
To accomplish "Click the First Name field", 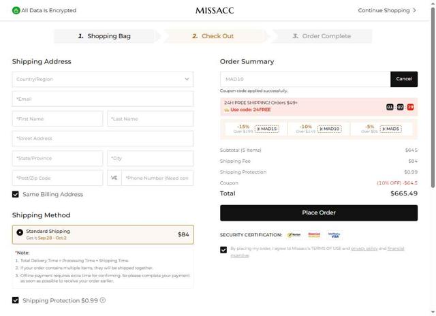I will pyautogui.click(x=57, y=118).
